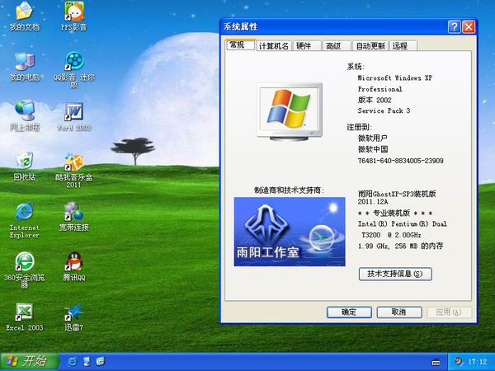Click the keyboard language bar icon on the taskbar
Image resolution: width=495 pixels, height=371 pixels.
(436, 363)
